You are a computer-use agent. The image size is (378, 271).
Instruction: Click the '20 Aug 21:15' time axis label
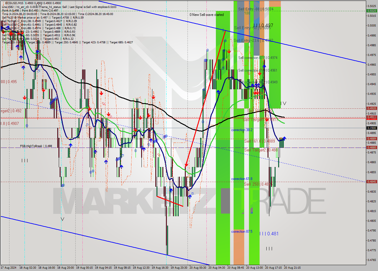coord(292,268)
